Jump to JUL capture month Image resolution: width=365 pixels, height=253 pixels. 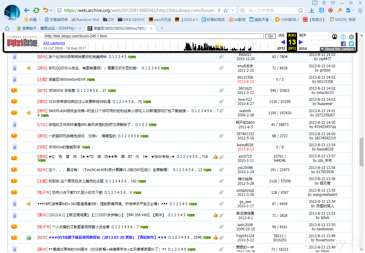coord(281,35)
